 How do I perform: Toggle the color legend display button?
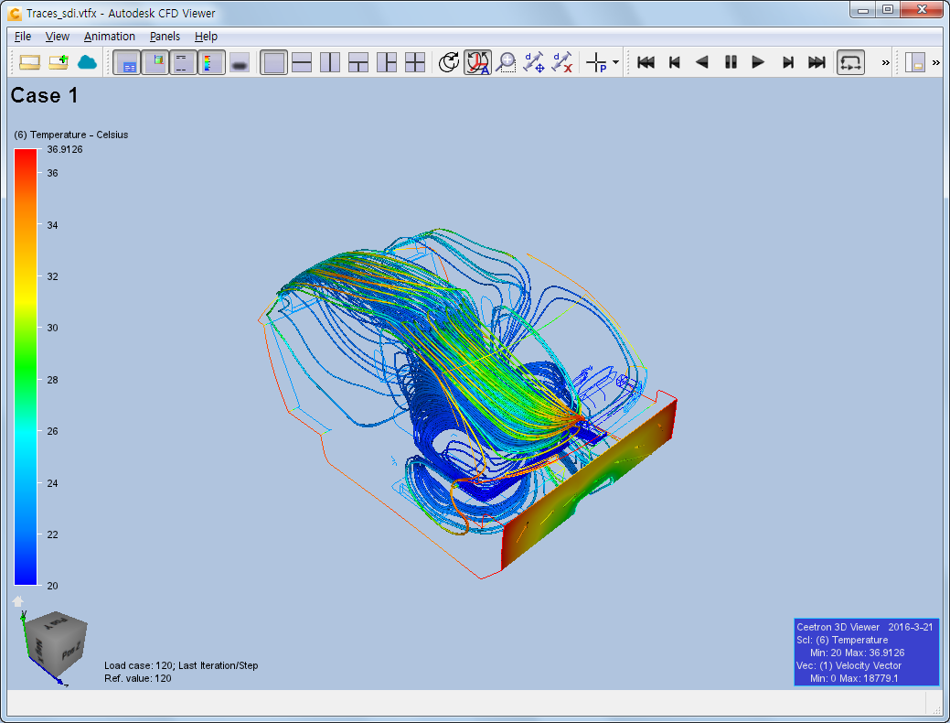(x=211, y=62)
